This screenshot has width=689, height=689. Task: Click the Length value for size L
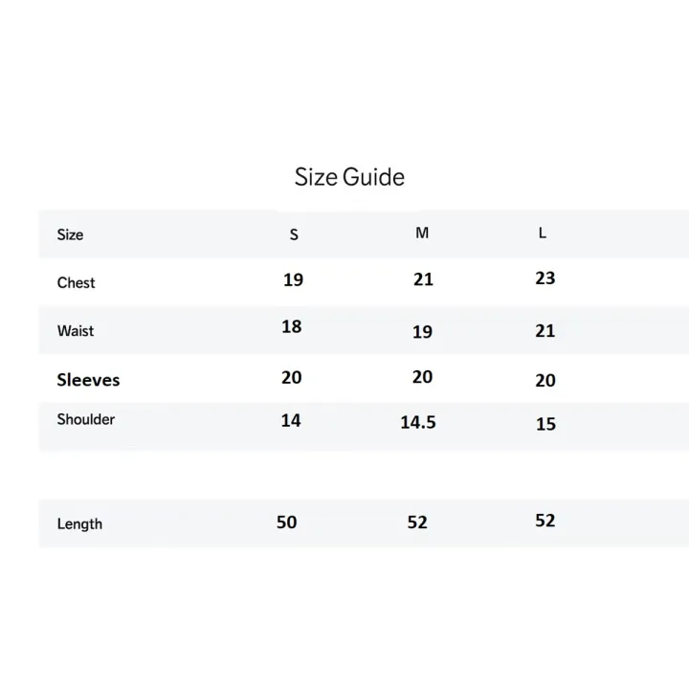[545, 521]
